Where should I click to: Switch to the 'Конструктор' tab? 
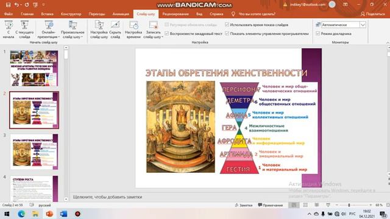(x=71, y=14)
